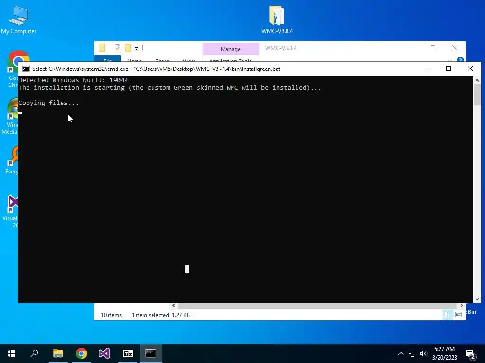
Task: Close the cmd.exe window
Action: pos(470,69)
